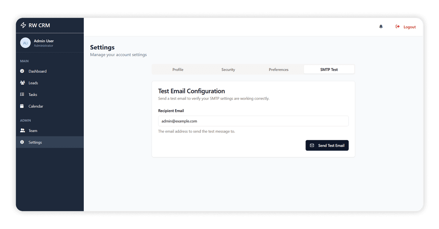
Task: Click the ADMIN section label in the sidebar
Action: pyautogui.click(x=26, y=120)
